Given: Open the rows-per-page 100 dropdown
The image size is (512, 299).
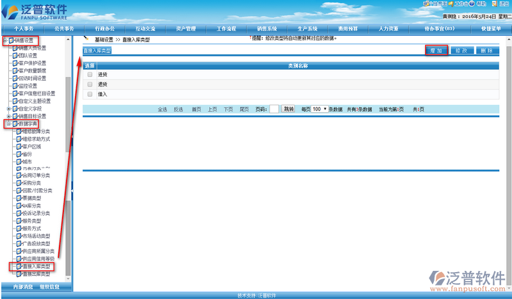Looking at the screenshot, I should click(x=319, y=109).
